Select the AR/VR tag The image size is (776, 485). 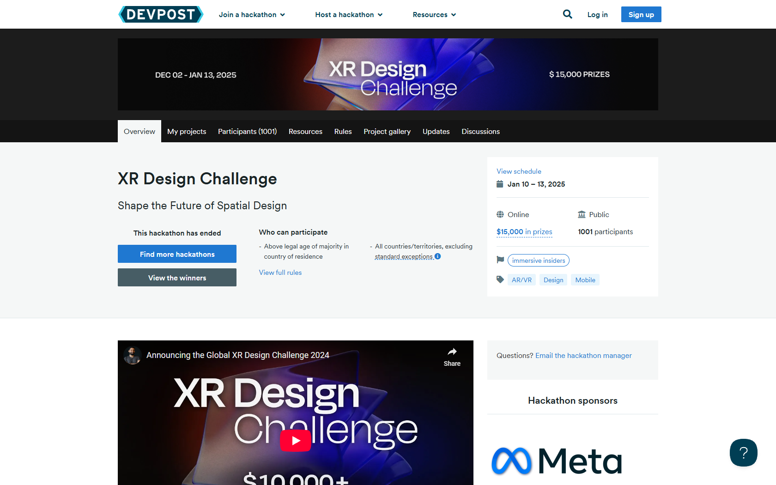(x=521, y=280)
